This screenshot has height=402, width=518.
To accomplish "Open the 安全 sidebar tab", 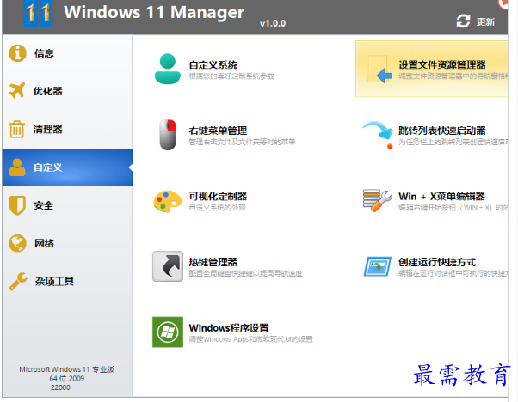I will [67, 205].
